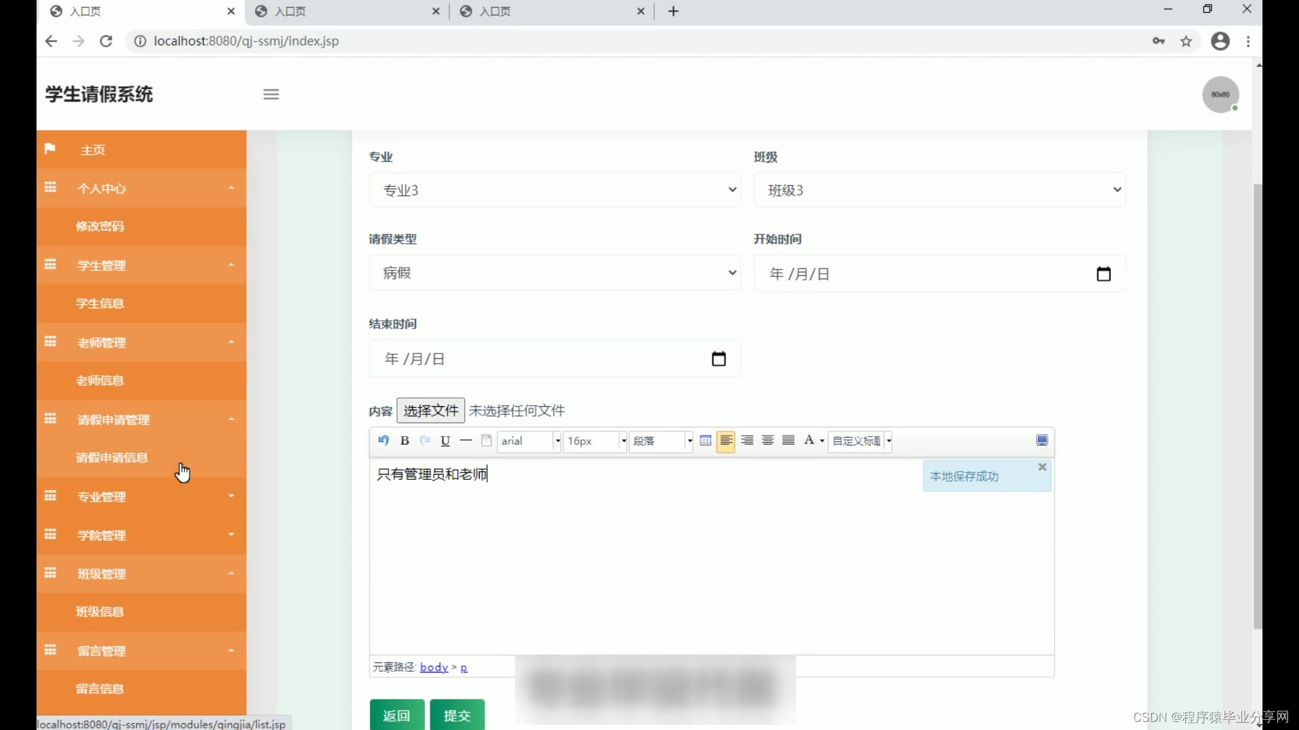Open the 结束时间 calendar picker

click(719, 359)
